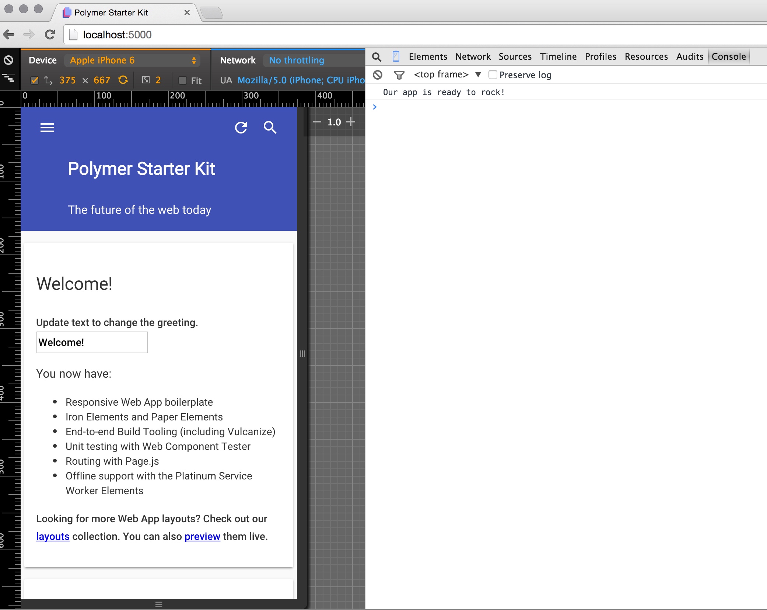767x610 pixels.
Task: Open the preview link
Action: tap(202, 536)
